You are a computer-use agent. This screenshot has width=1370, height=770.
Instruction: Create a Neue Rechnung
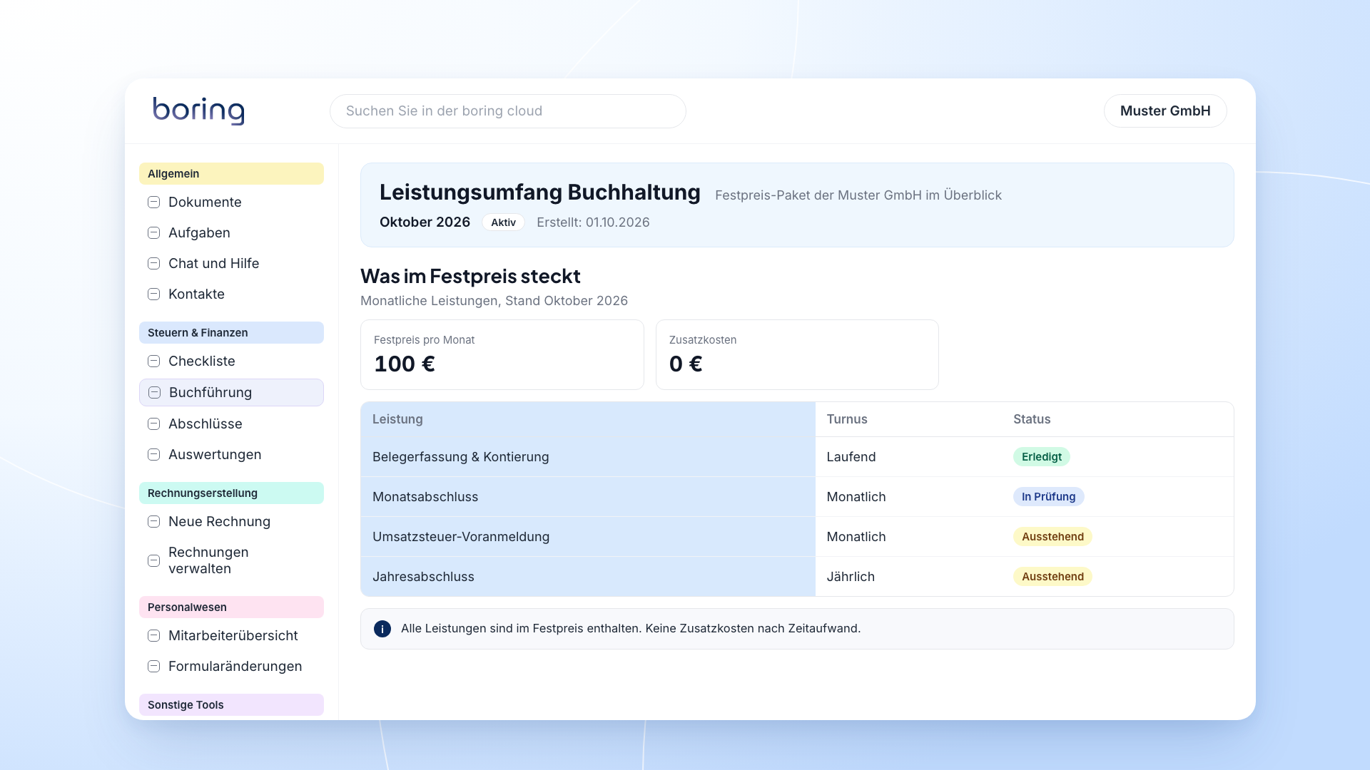point(231,522)
